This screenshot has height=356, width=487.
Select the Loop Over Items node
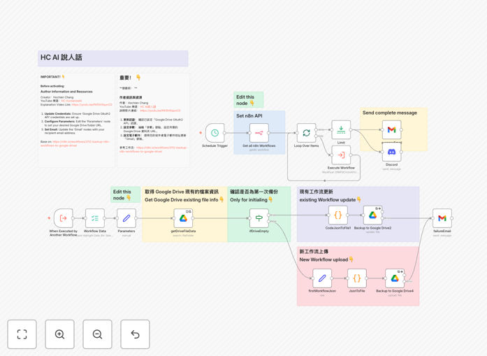[x=306, y=133]
